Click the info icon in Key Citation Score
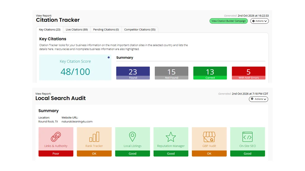 click(109, 58)
